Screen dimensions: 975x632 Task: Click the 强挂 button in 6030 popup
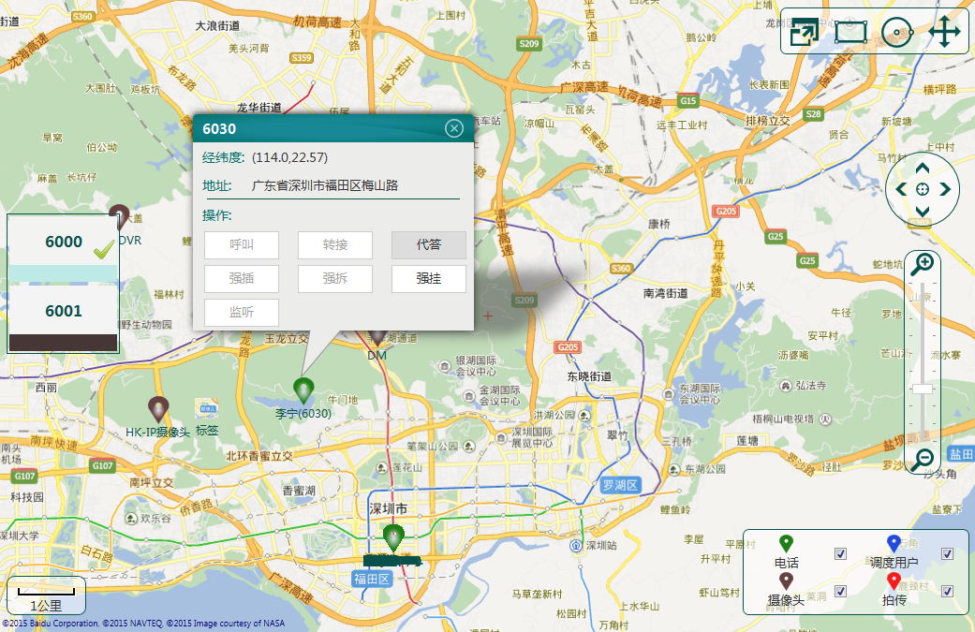tap(428, 279)
